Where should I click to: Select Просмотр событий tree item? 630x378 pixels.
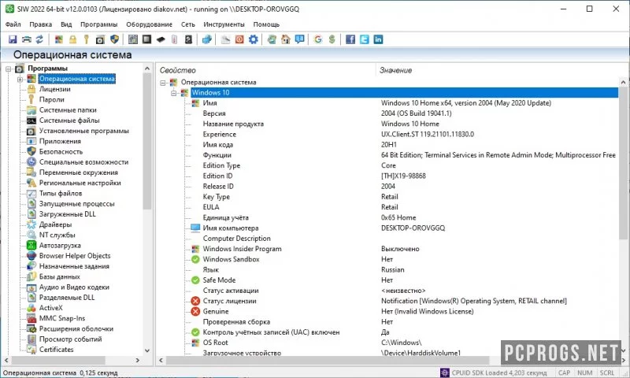click(x=70, y=339)
